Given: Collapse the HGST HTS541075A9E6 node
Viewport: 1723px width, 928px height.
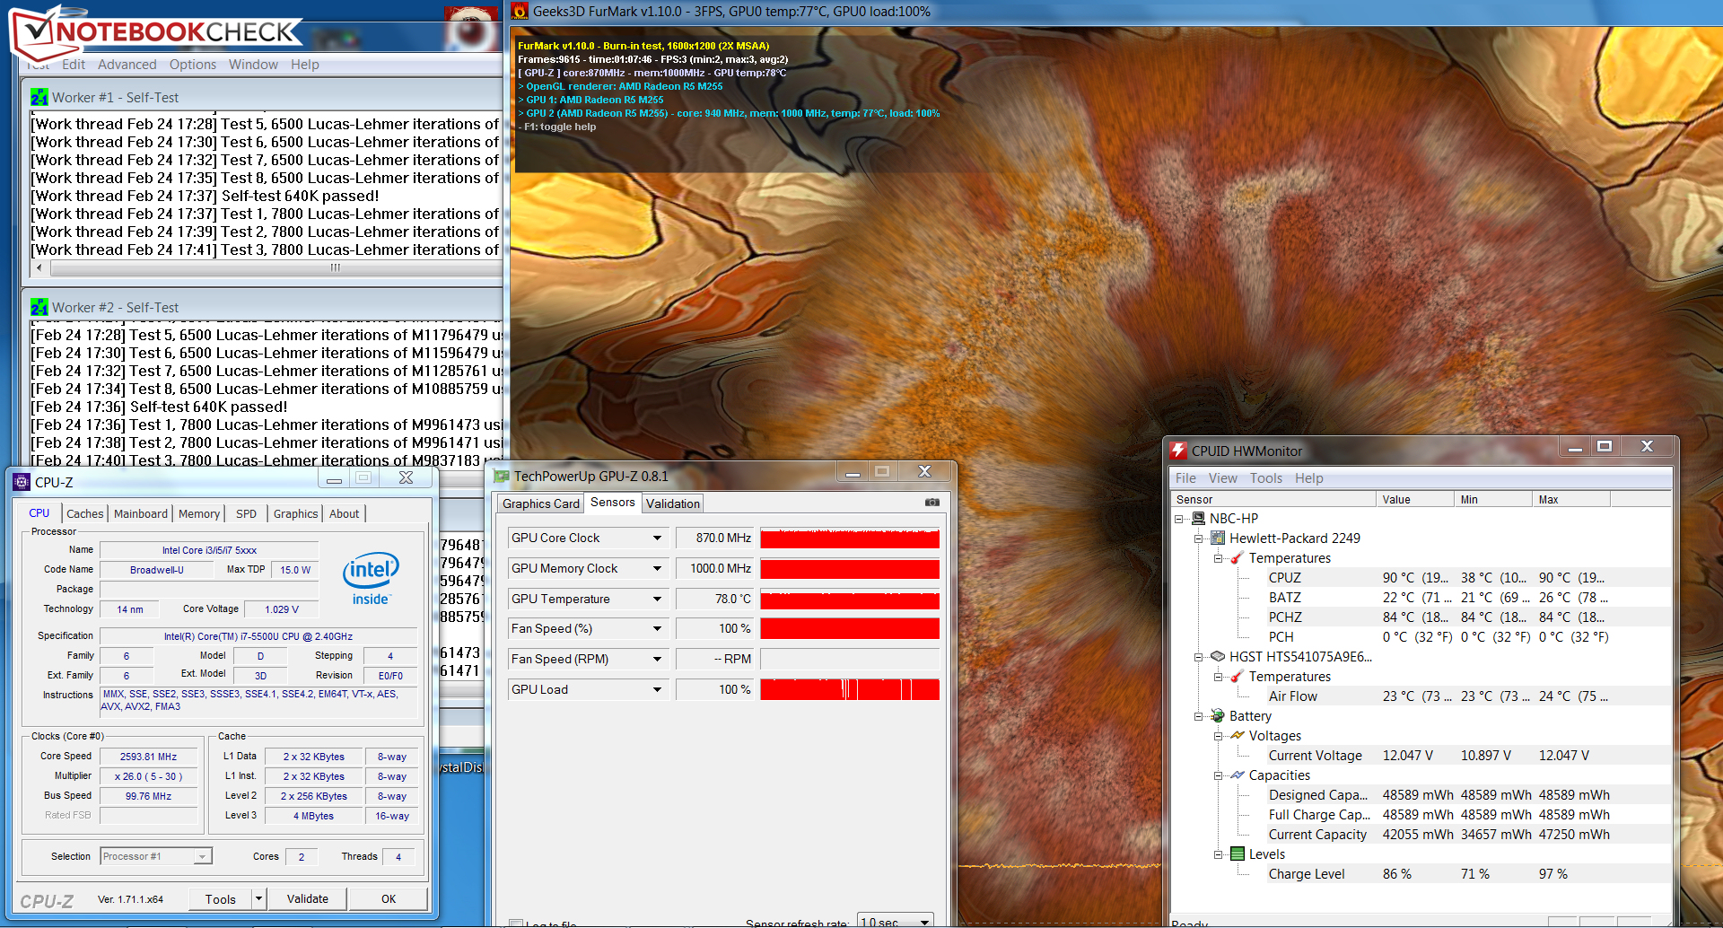Looking at the screenshot, I should [x=1198, y=657].
